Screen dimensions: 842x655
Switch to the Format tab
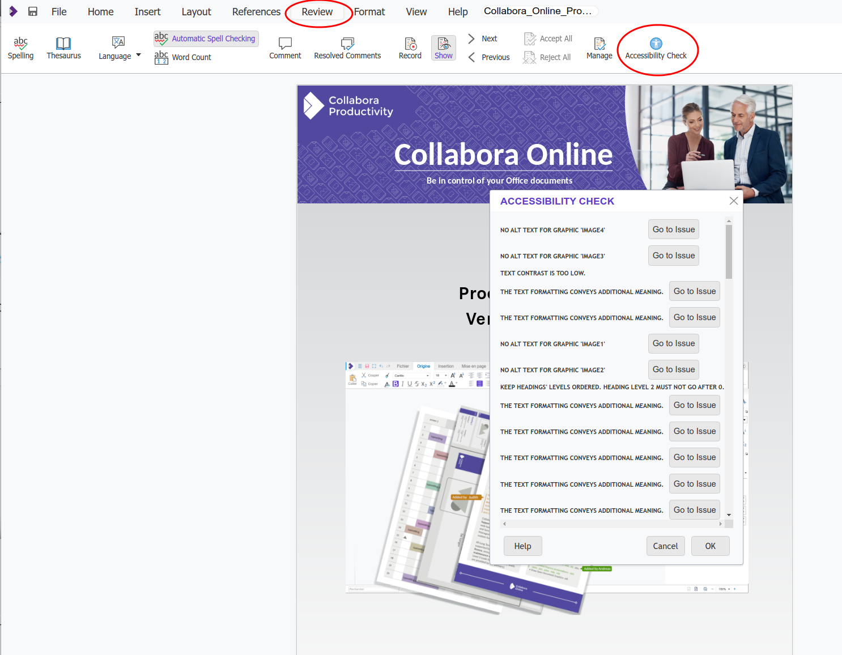coord(369,12)
